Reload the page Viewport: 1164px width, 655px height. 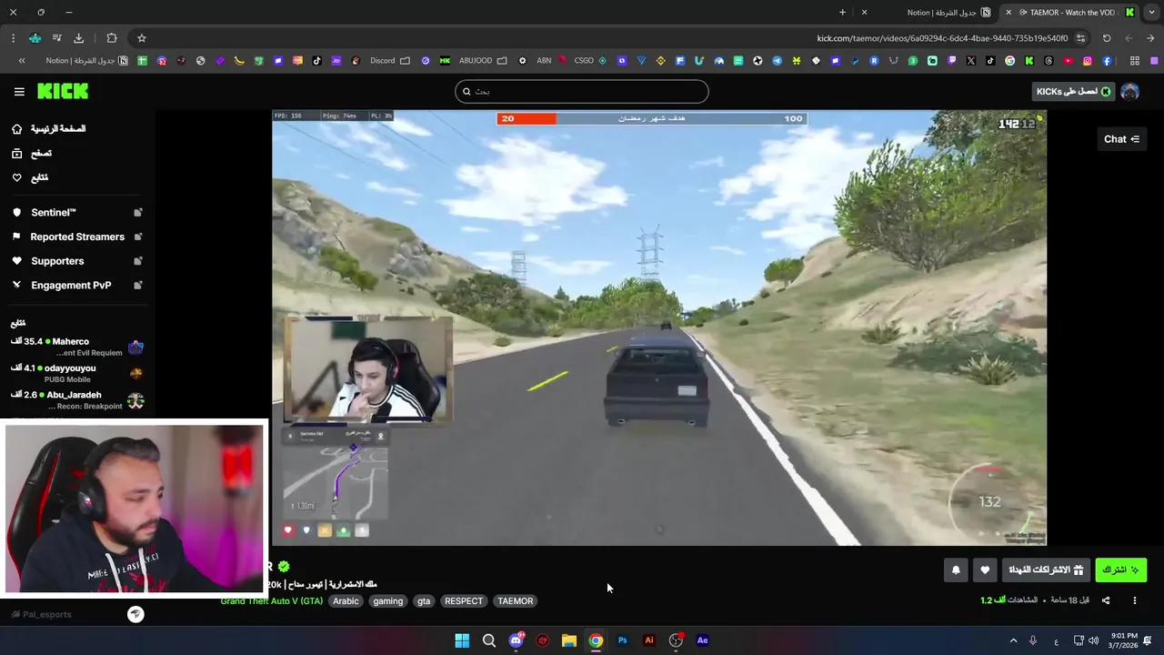coord(1107,38)
